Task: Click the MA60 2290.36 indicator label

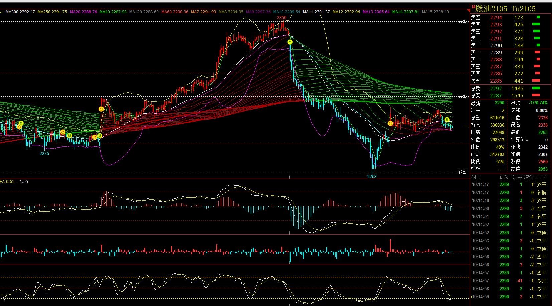Action: (x=175, y=12)
